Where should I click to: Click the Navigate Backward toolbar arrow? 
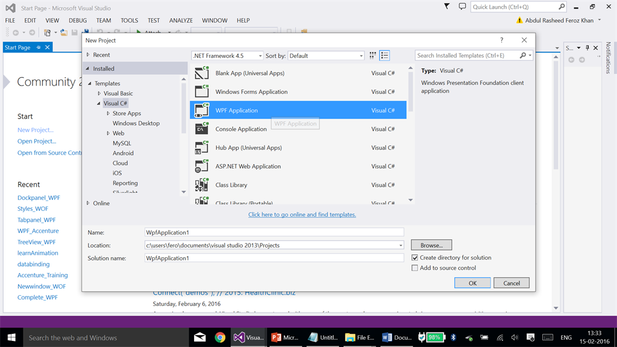(16, 33)
